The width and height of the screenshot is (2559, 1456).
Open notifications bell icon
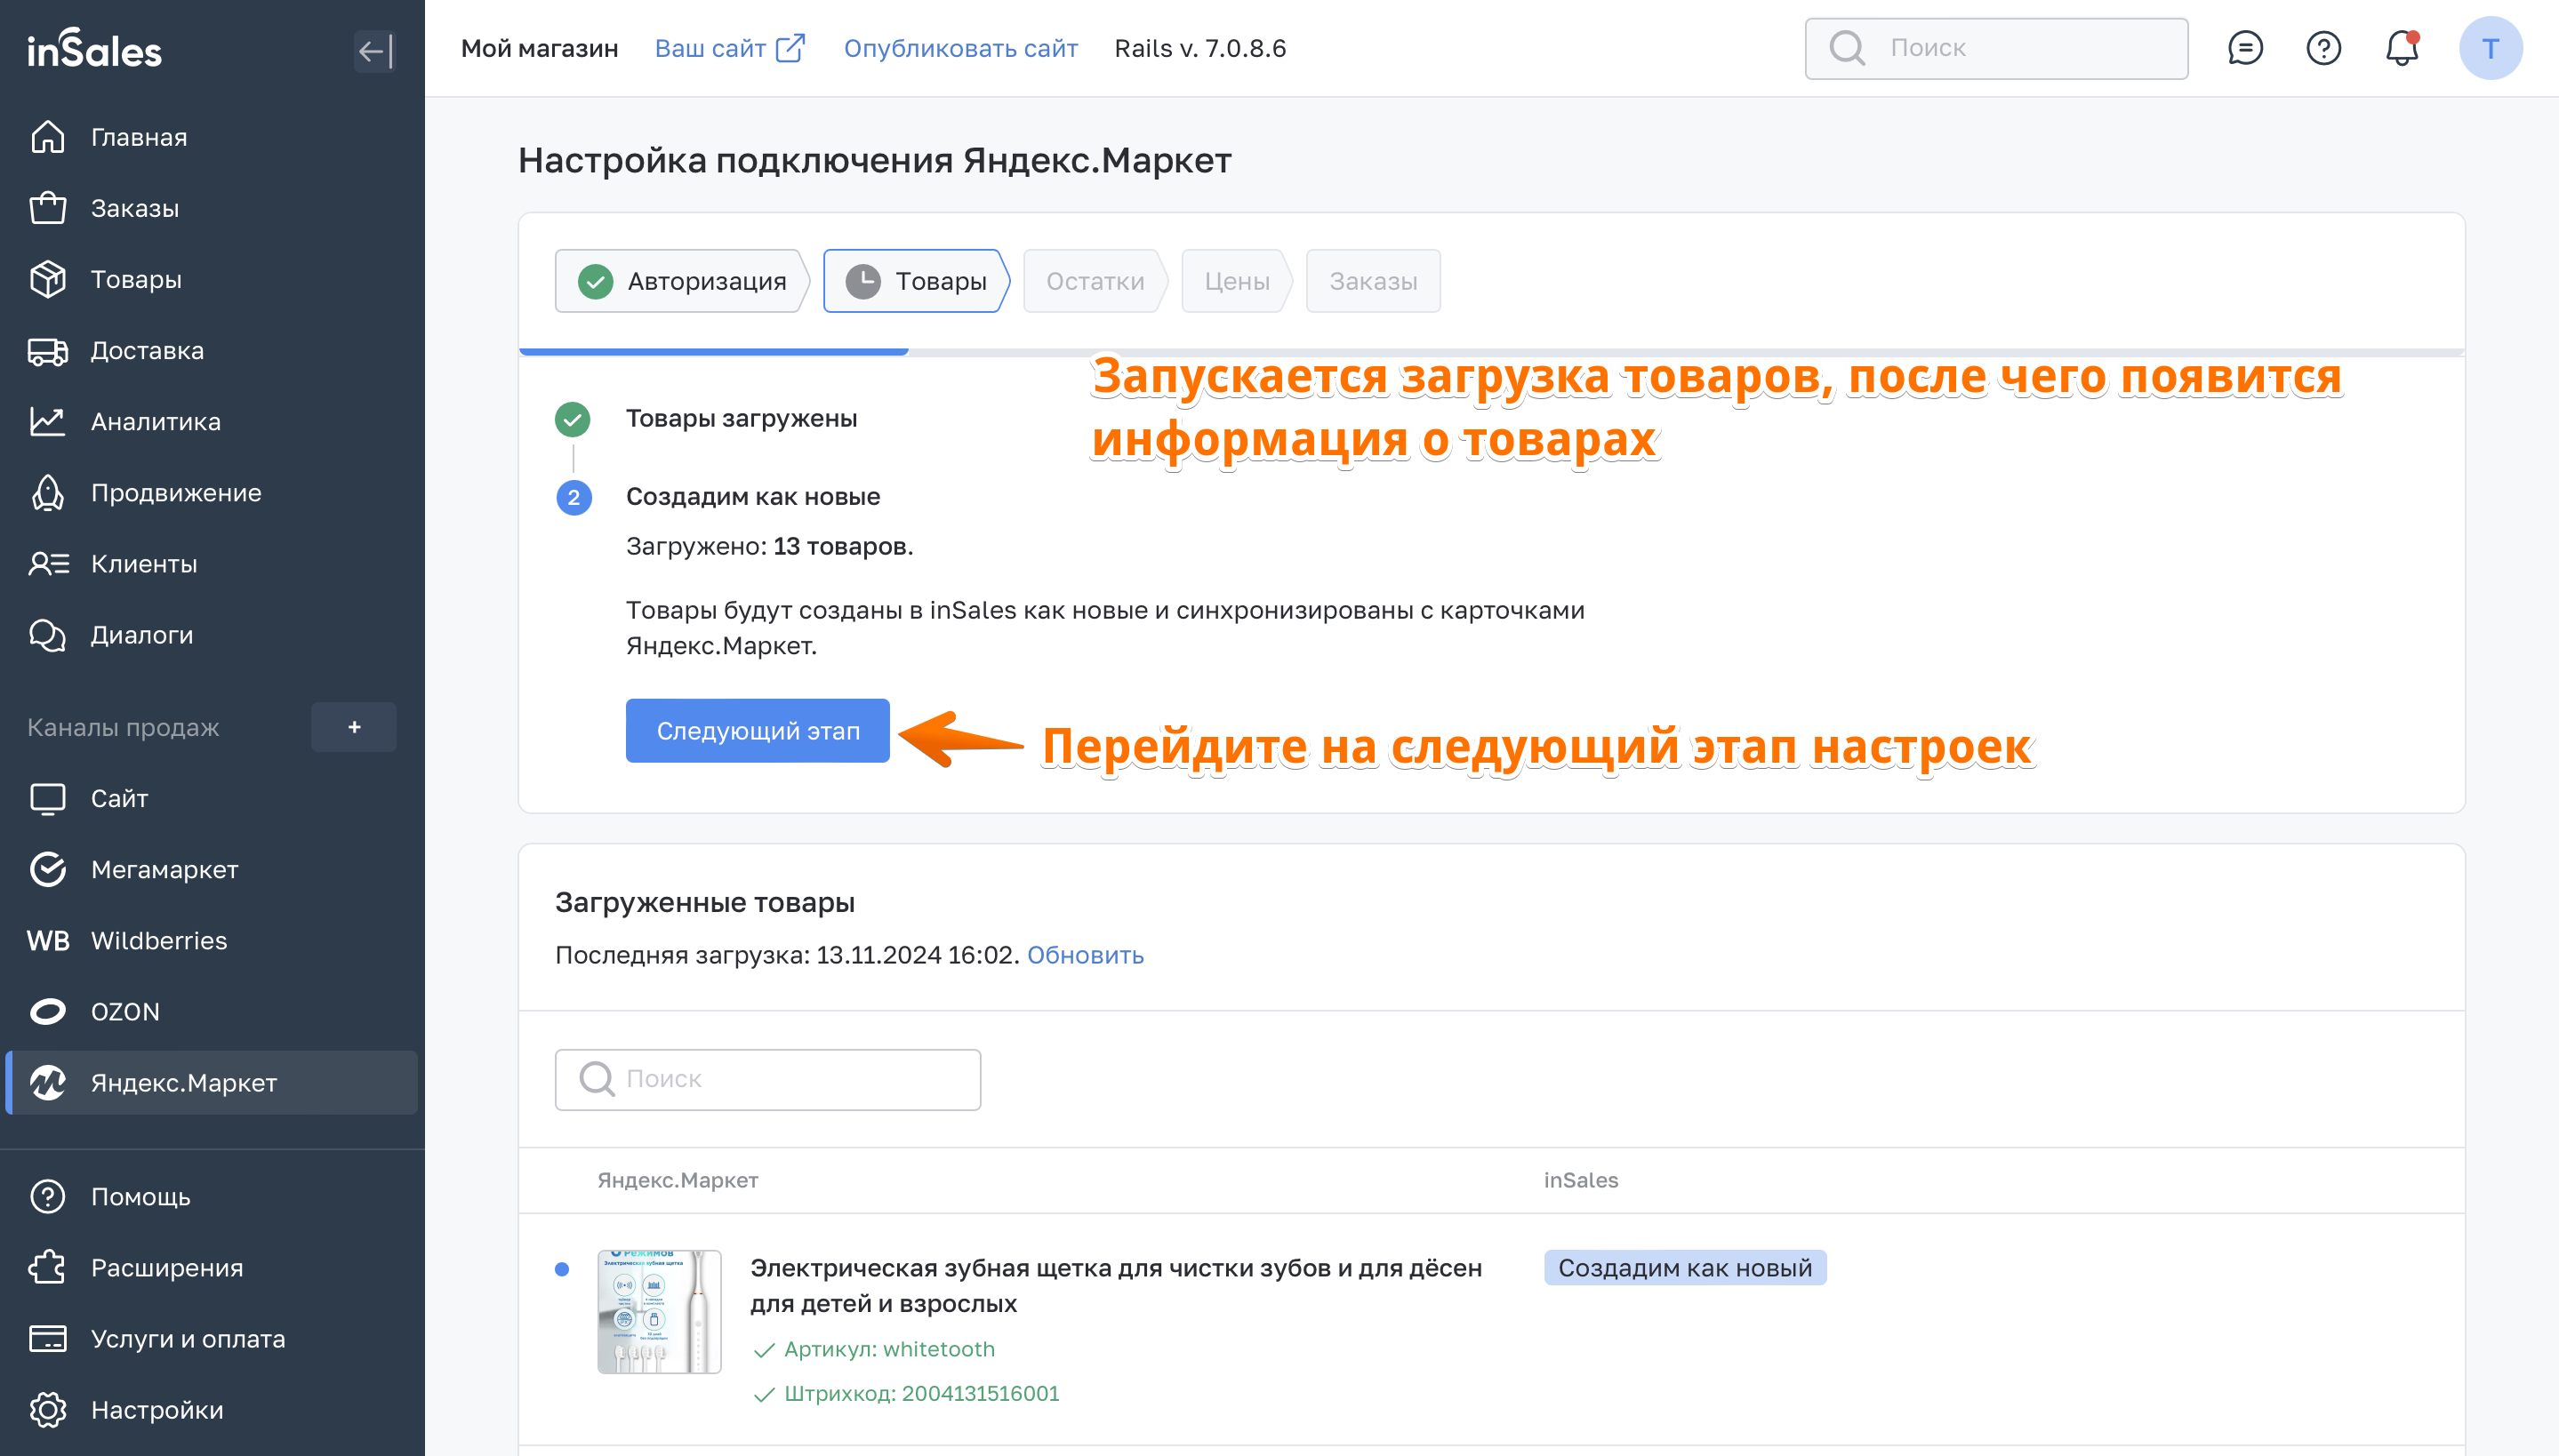(2401, 48)
